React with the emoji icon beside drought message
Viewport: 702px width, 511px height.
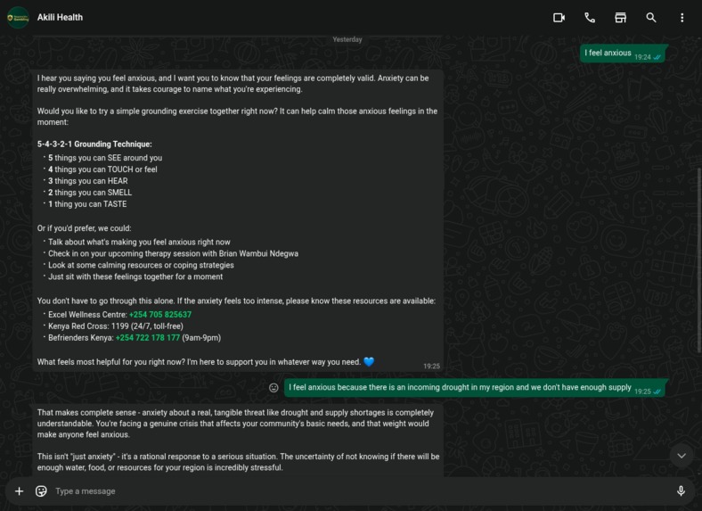[x=273, y=388]
